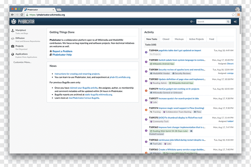251x167 pixels.
Task: Click the Security-Reviews project tag
Action: [181, 73]
